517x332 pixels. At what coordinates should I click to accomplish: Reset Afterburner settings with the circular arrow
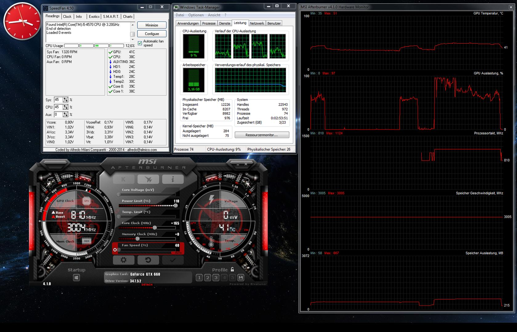pyautogui.click(x=148, y=260)
